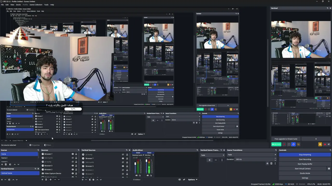
Task: Open the Scene Collection menu
Action: pyautogui.click(x=36, y=5)
